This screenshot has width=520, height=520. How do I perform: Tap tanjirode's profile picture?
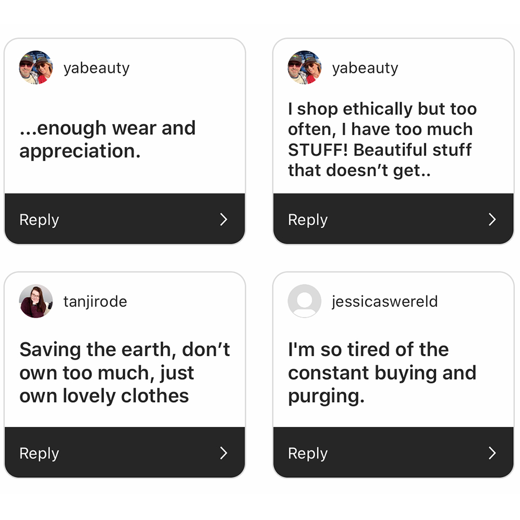36,301
